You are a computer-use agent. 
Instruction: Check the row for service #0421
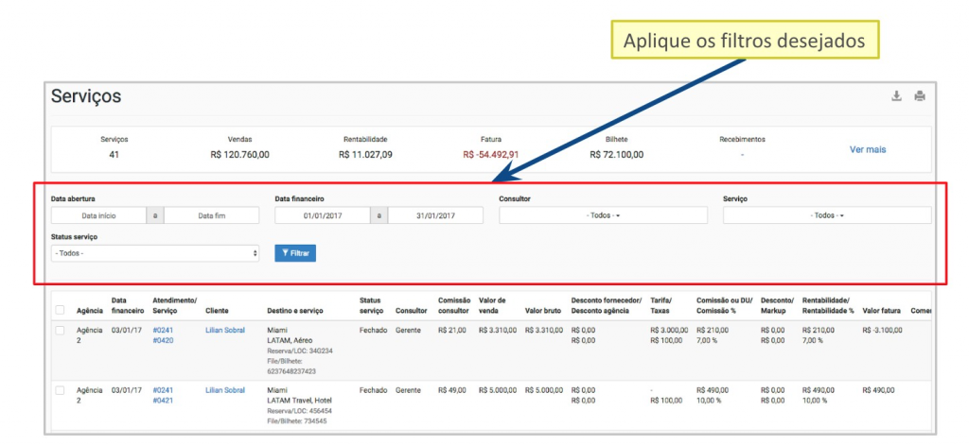pos(60,391)
